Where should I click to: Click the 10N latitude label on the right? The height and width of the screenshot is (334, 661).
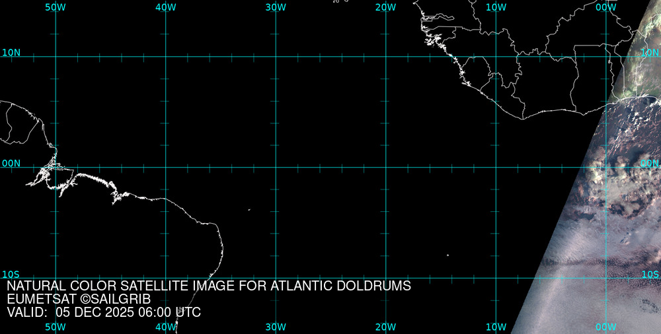coord(650,53)
